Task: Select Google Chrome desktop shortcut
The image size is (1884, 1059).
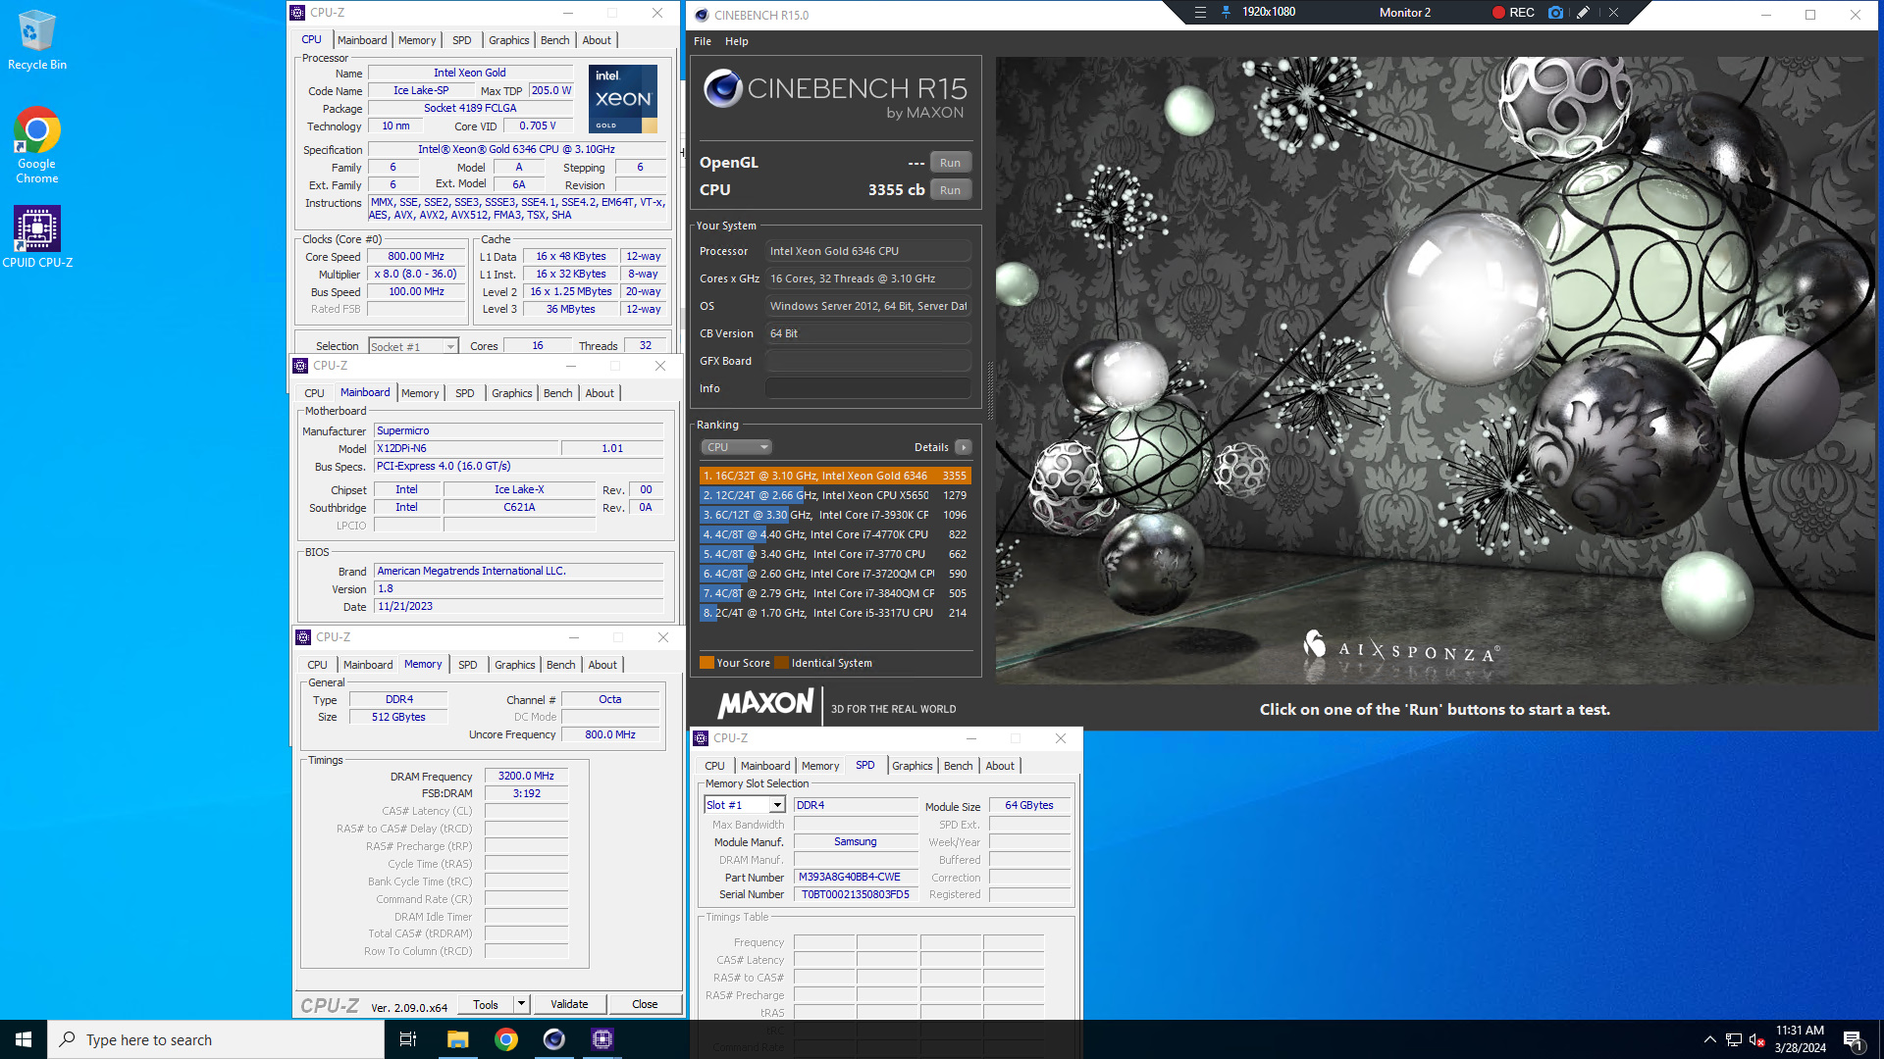Action: [37, 145]
